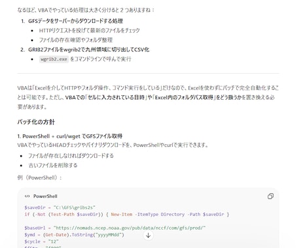Click bullet 'ファイルが存在しなければダウンロードする'
The image size is (301, 248).
coord(71,156)
